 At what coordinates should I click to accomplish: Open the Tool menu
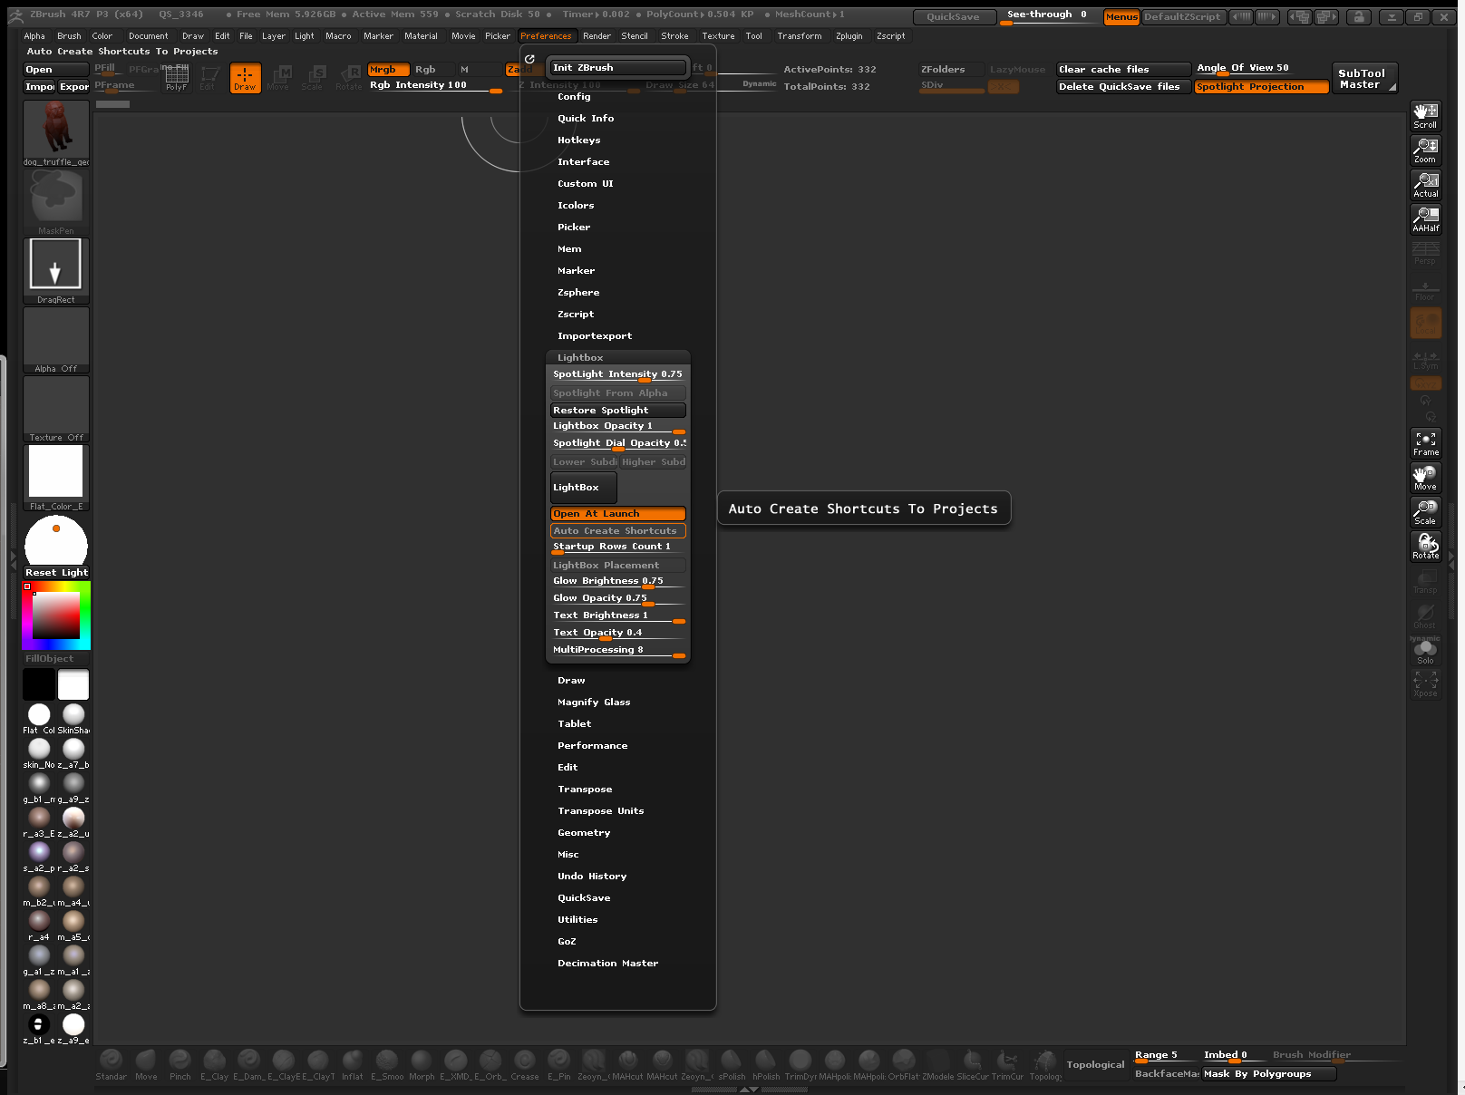(753, 36)
